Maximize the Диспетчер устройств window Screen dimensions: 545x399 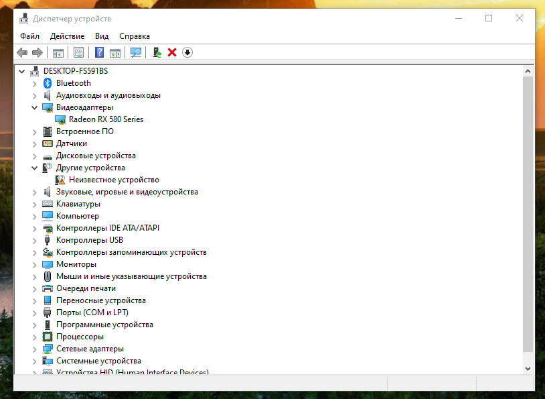click(489, 18)
